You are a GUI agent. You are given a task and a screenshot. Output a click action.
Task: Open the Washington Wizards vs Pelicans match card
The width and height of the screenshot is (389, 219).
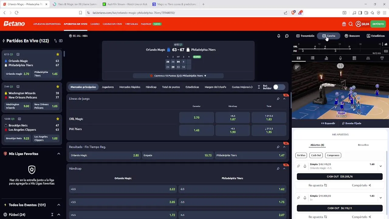[32, 97]
